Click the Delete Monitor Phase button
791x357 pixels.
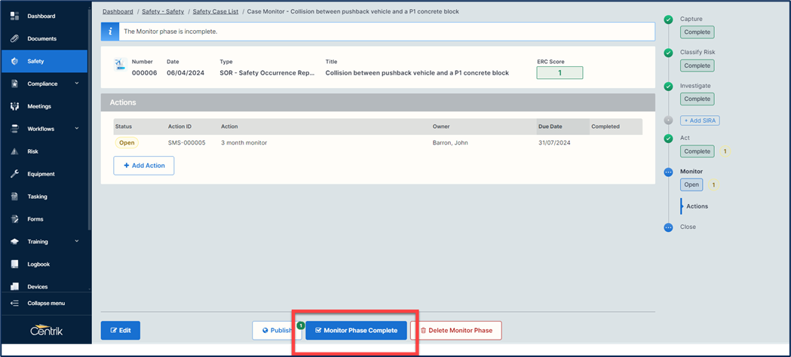coord(455,331)
